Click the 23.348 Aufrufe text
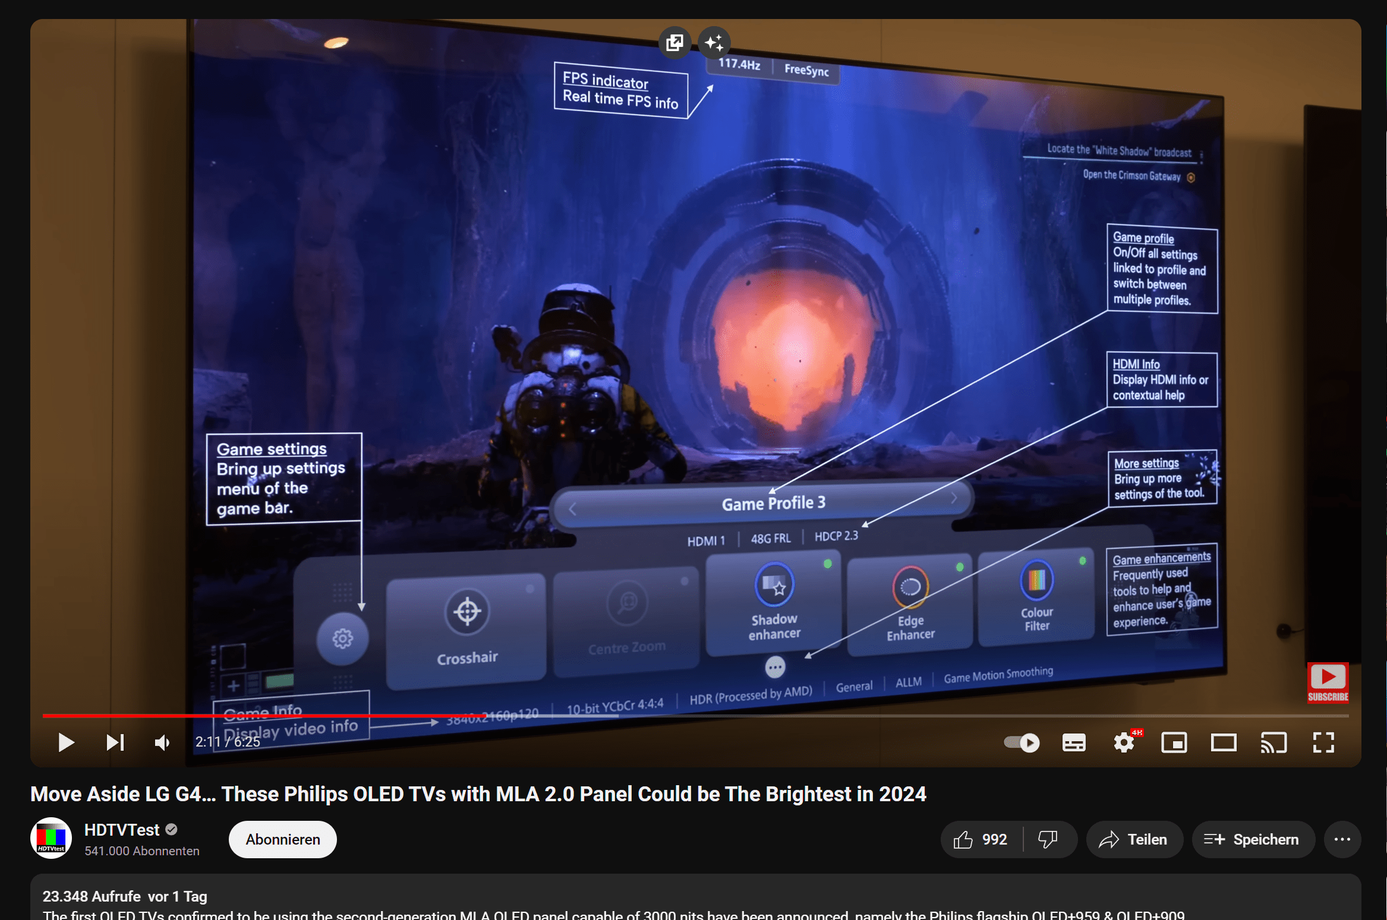The width and height of the screenshot is (1387, 920). (92, 896)
